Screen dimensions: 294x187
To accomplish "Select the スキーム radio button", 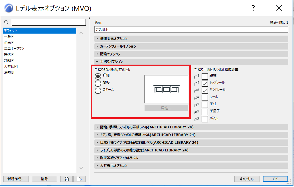I will click(x=98, y=91).
